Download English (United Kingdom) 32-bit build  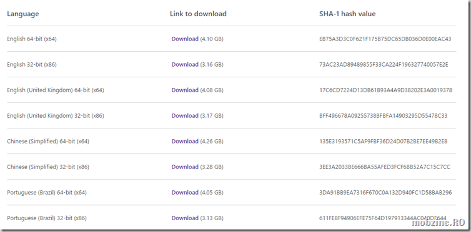185,116
